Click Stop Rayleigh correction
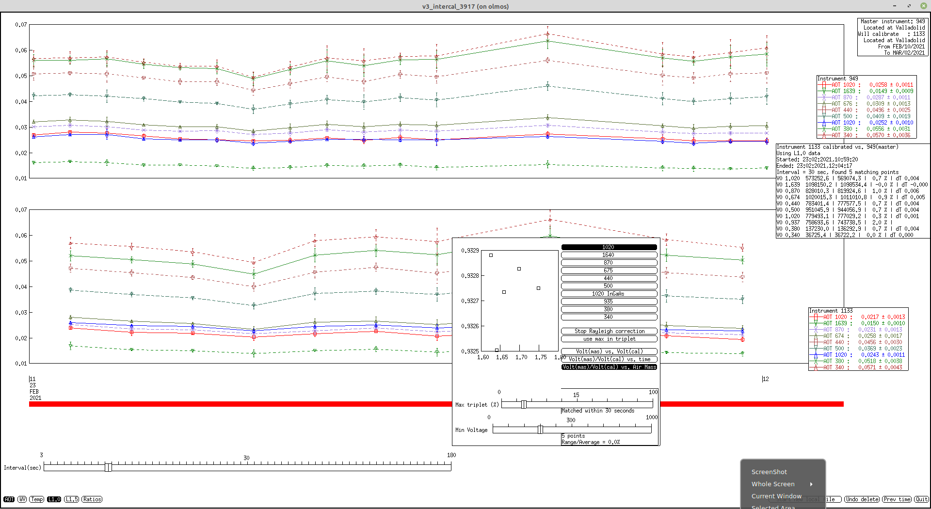Screen dimensions: 931x509 tap(609, 331)
